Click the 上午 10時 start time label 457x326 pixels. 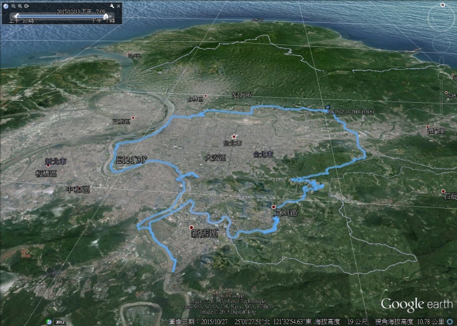(x=22, y=21)
